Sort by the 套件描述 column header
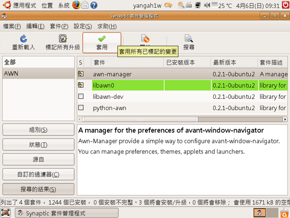The height and width of the screenshot is (218, 290). [x=273, y=62]
